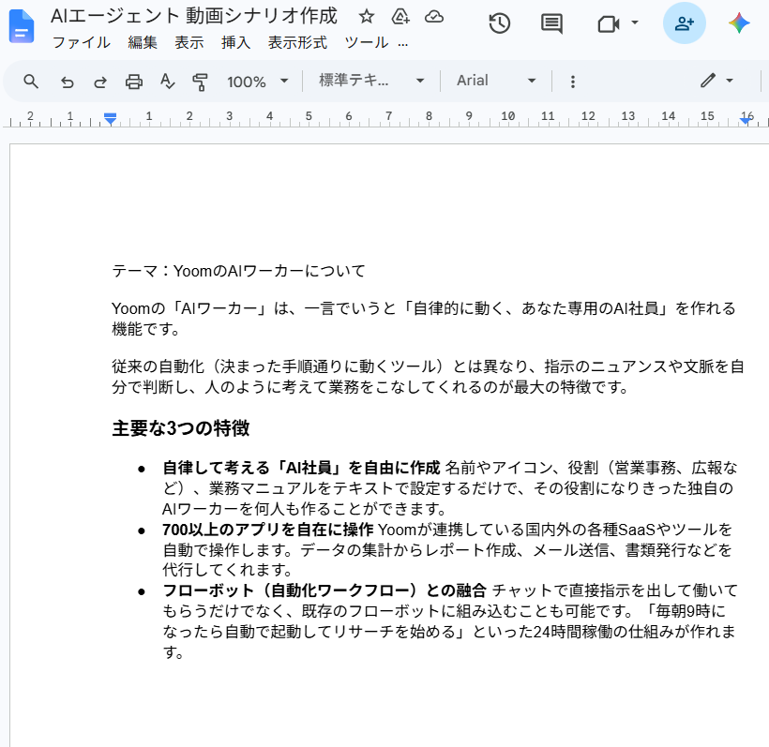
Task: Click the document title AIエージェント 動画シナリオ作成
Action: click(194, 16)
